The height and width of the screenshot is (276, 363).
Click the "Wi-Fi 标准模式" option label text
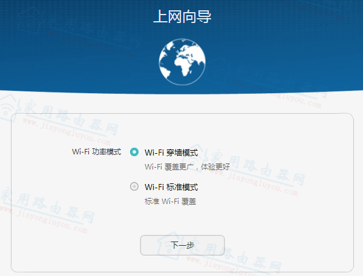point(171,187)
